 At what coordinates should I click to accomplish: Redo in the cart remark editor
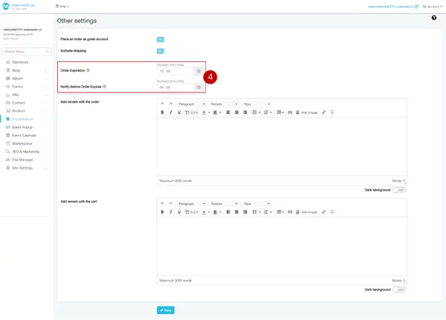[171, 203]
